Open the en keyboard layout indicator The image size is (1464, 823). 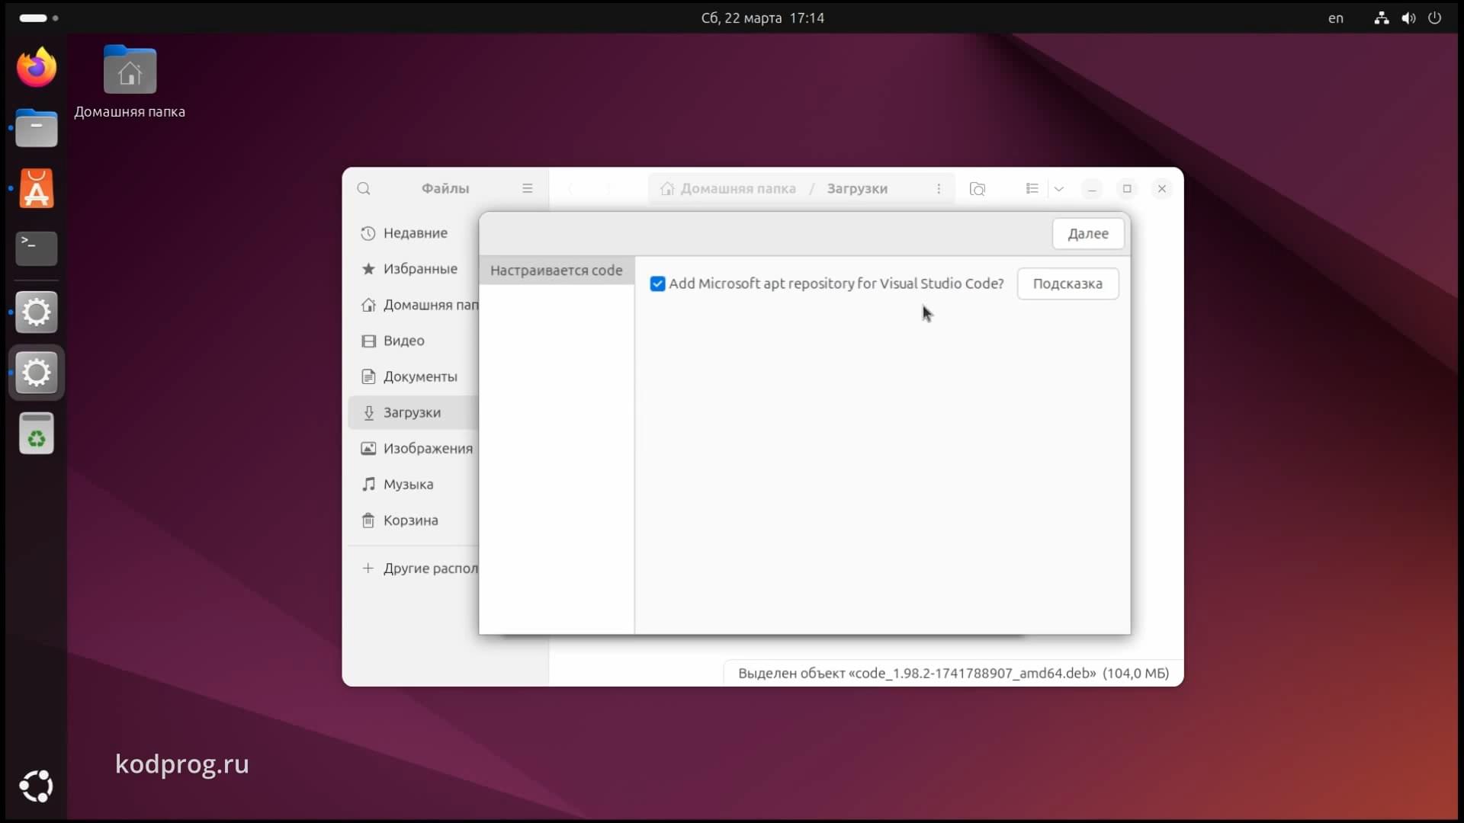click(1335, 18)
